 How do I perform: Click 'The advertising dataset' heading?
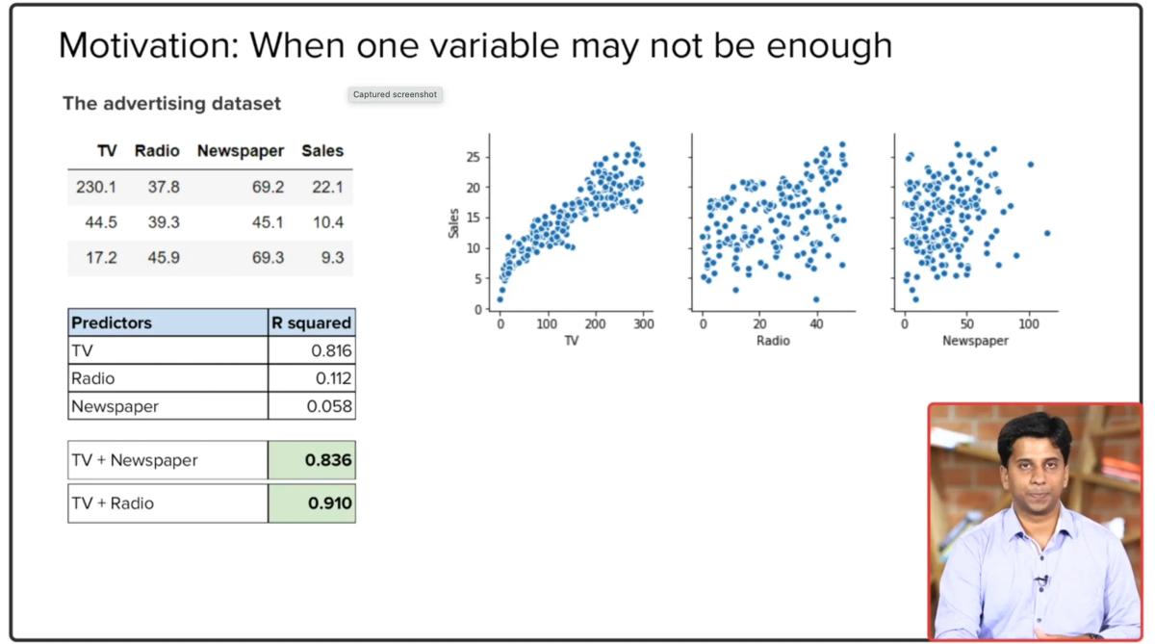[x=171, y=103]
